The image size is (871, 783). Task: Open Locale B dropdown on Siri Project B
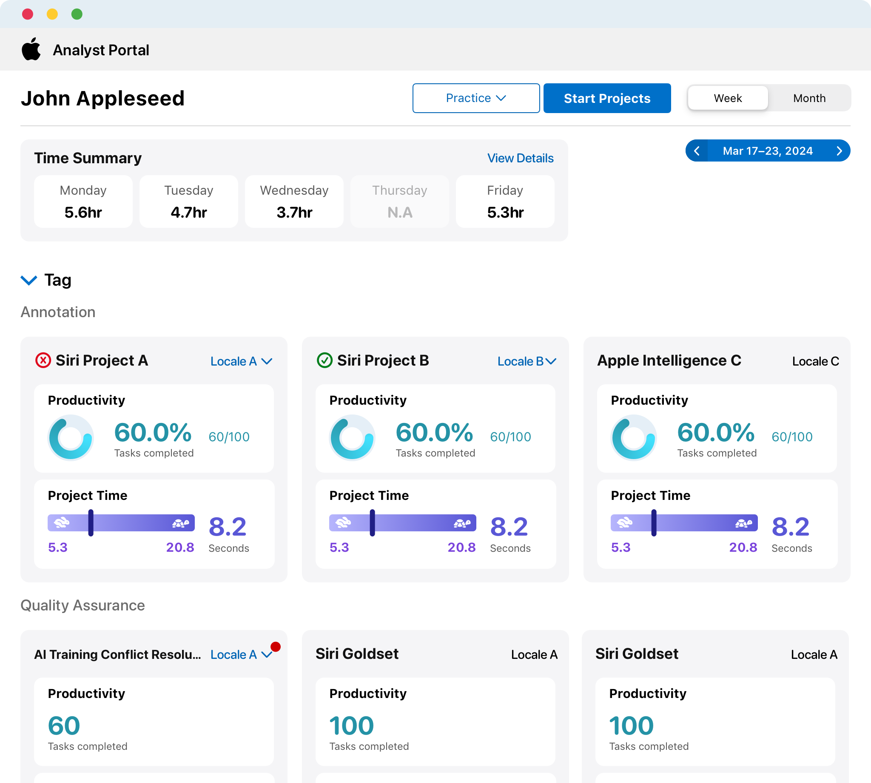coord(527,361)
